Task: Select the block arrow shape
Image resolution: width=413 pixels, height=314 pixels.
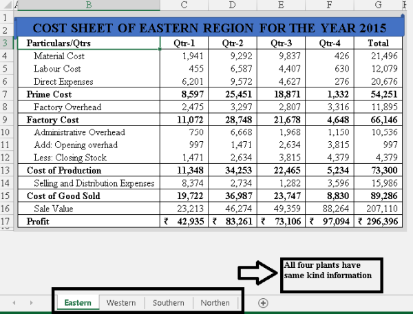Action: click(258, 273)
